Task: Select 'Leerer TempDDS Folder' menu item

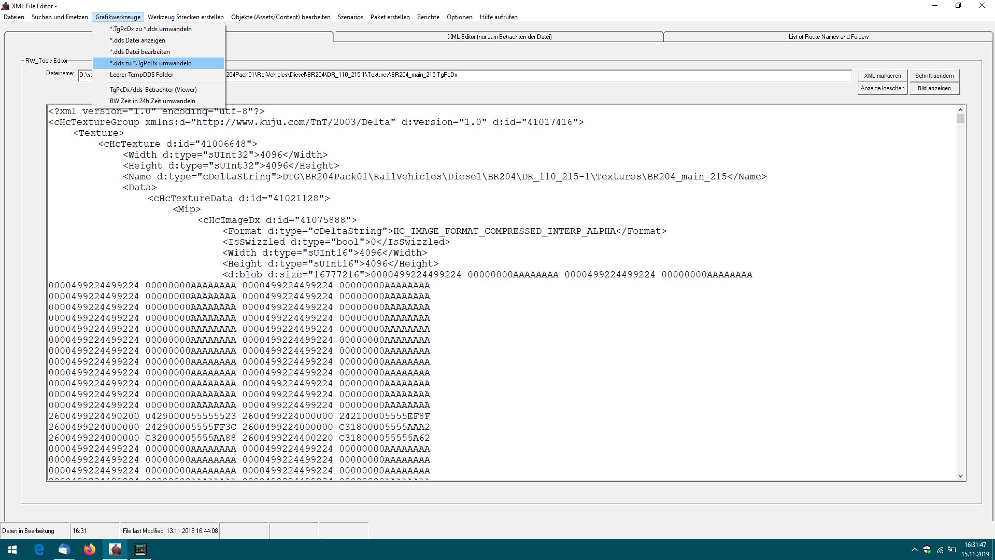Action: click(x=141, y=75)
